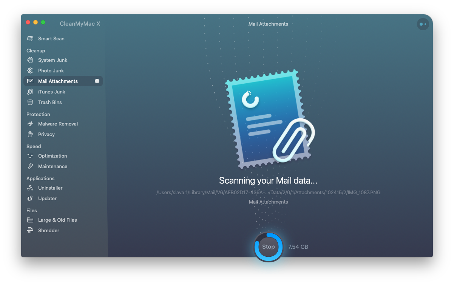
Task: Click the Applications section header
Action: point(40,178)
